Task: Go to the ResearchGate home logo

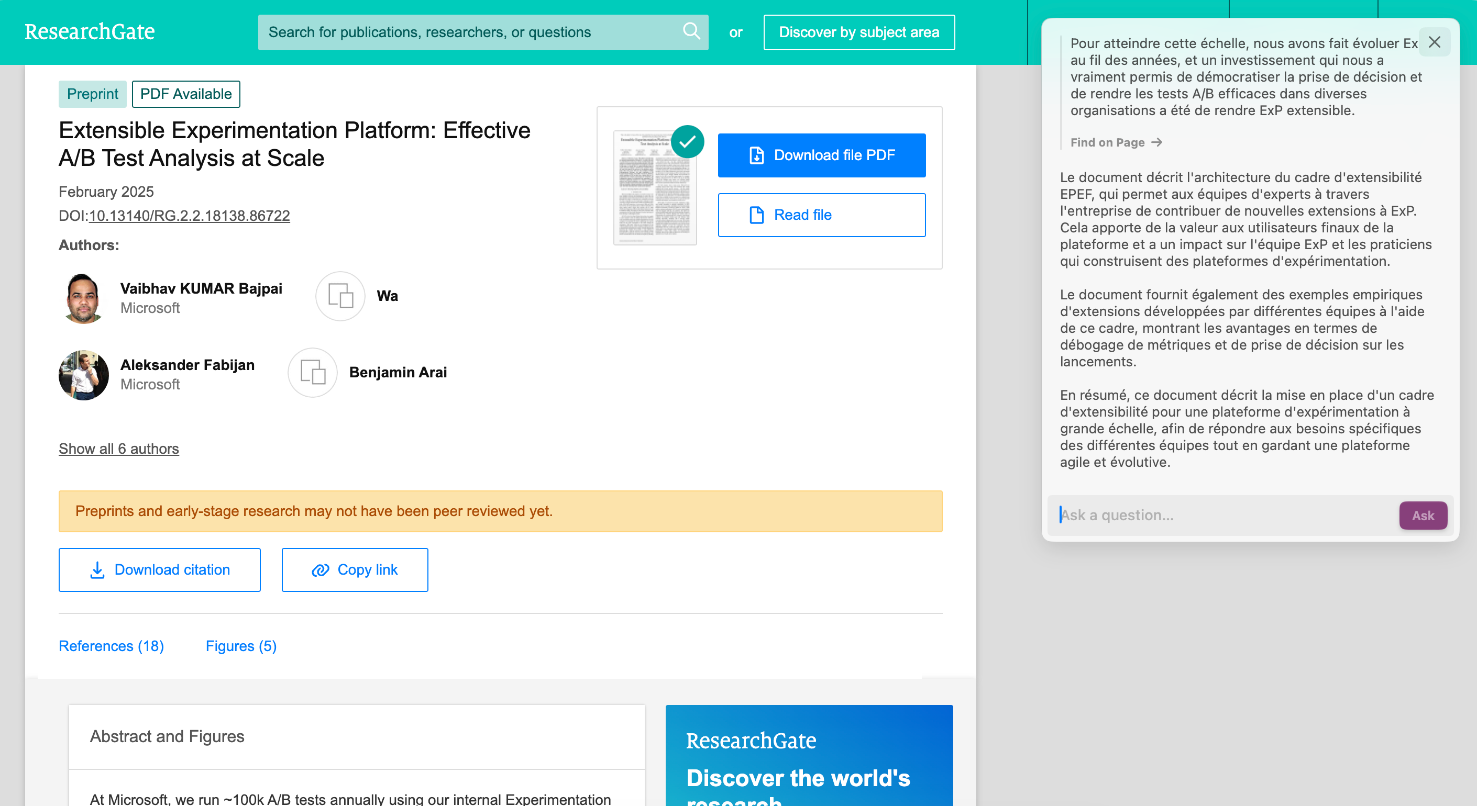Action: pyautogui.click(x=90, y=31)
